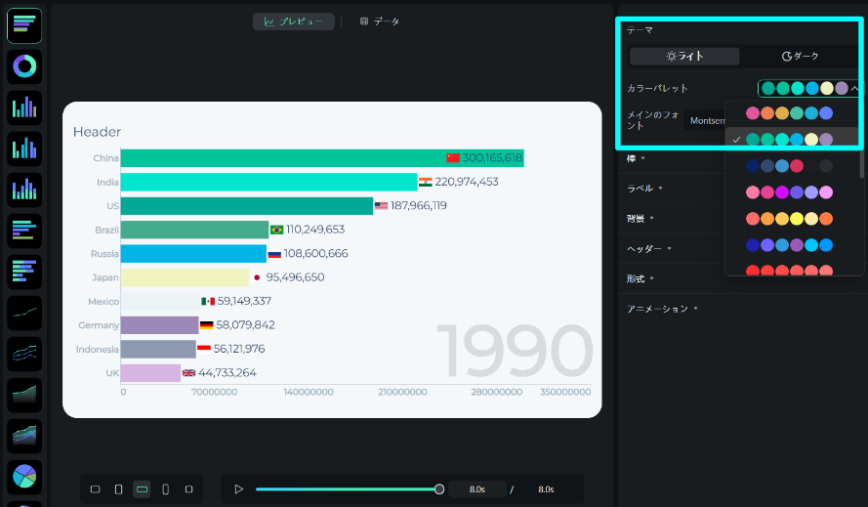Screen dimensions: 868x507
Task: Click the Header title in chart
Action: [97, 132]
